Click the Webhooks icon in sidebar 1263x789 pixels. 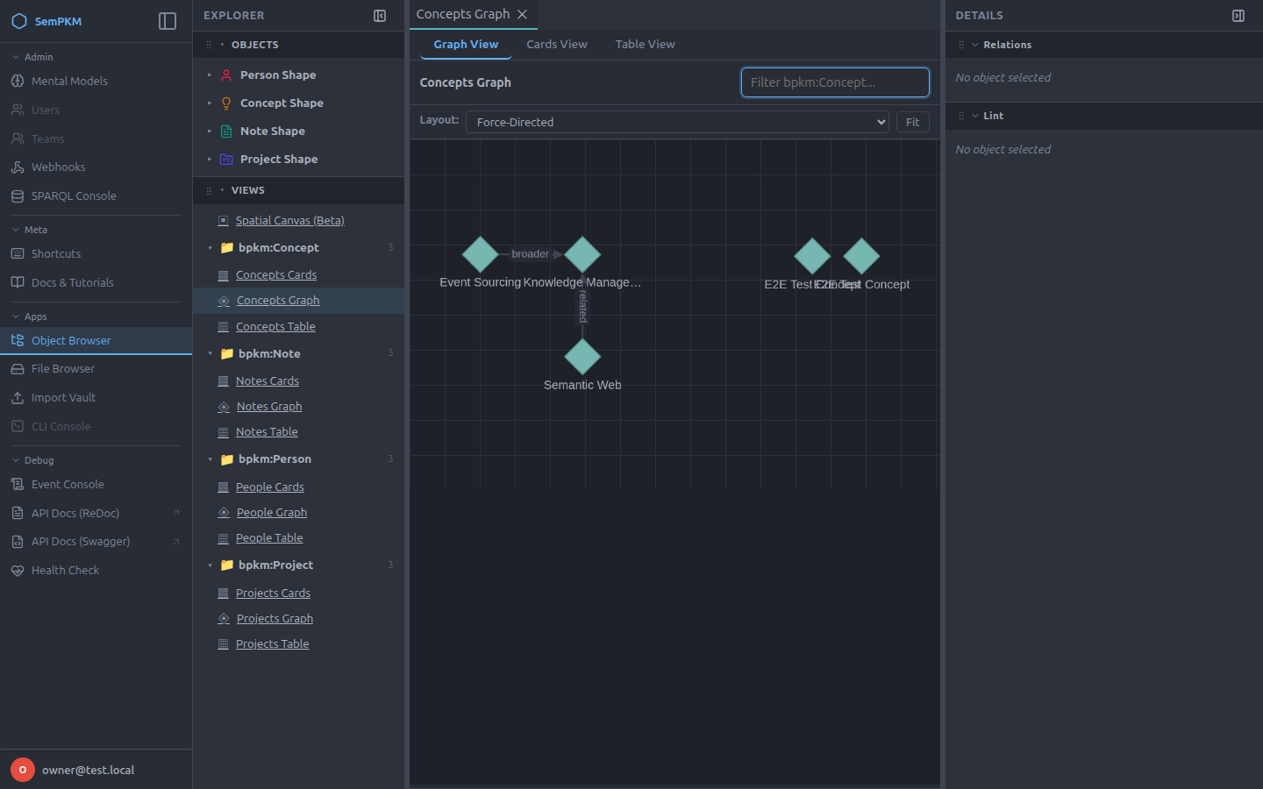pos(18,167)
